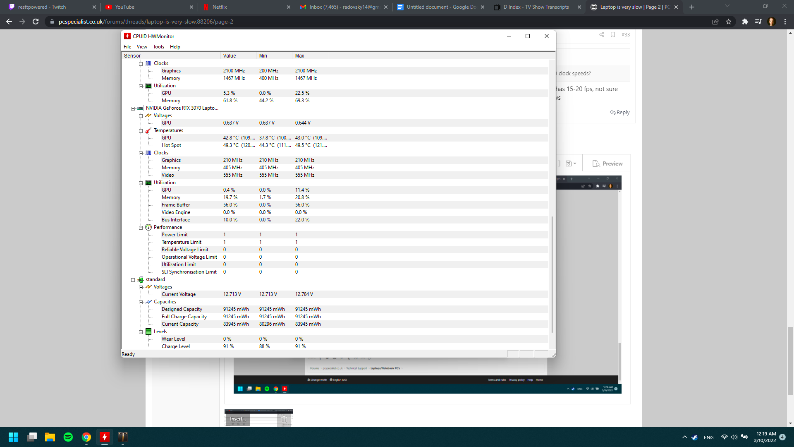This screenshot has height=447, width=794.
Task: Collapse the standard battery node
Action: (x=133, y=280)
